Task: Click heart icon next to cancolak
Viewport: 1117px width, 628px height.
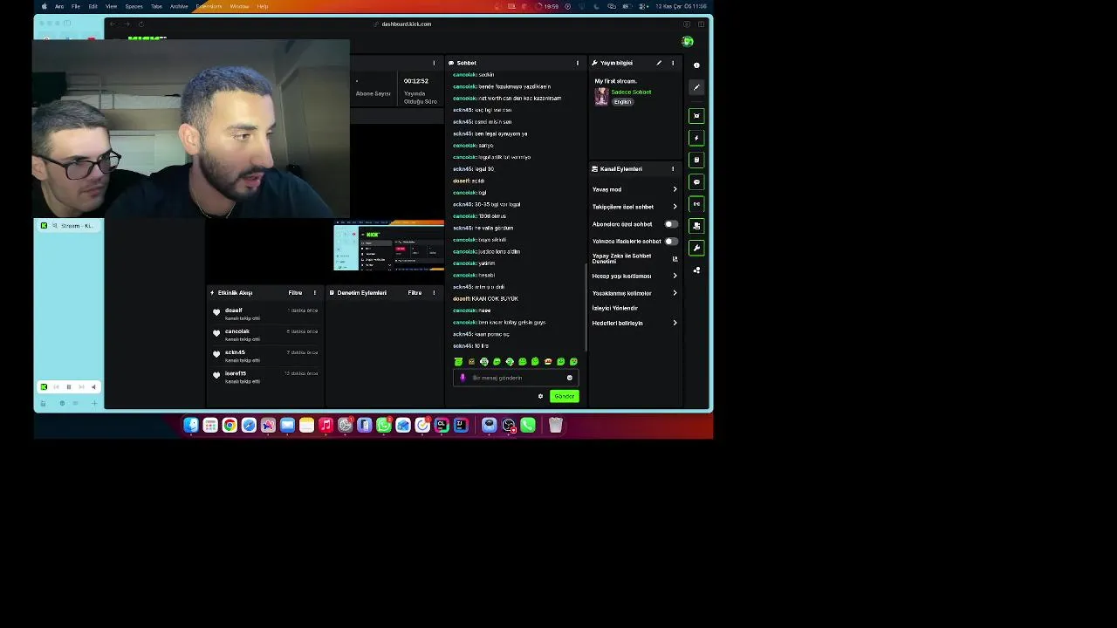Action: pos(216,333)
